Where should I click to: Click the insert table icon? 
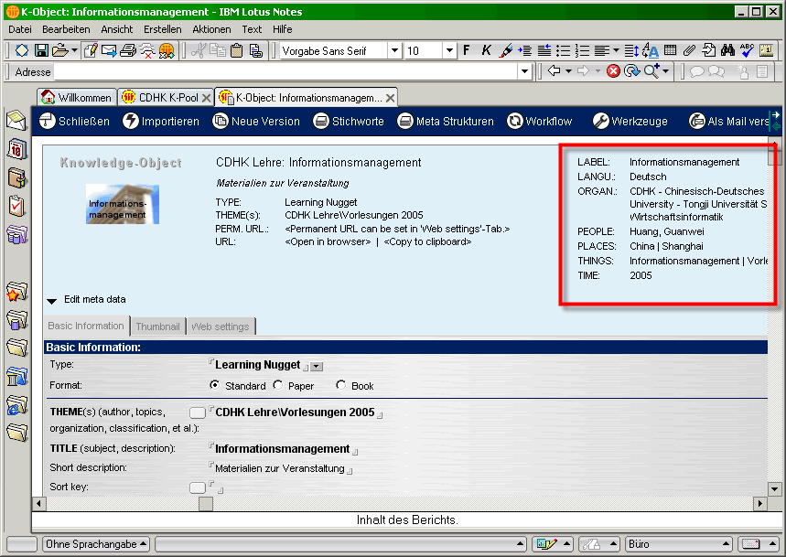coord(670,49)
